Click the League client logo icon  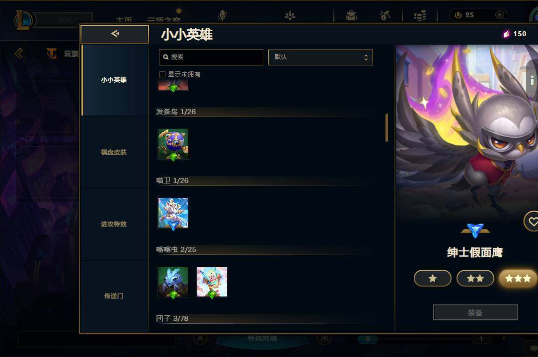point(24,20)
